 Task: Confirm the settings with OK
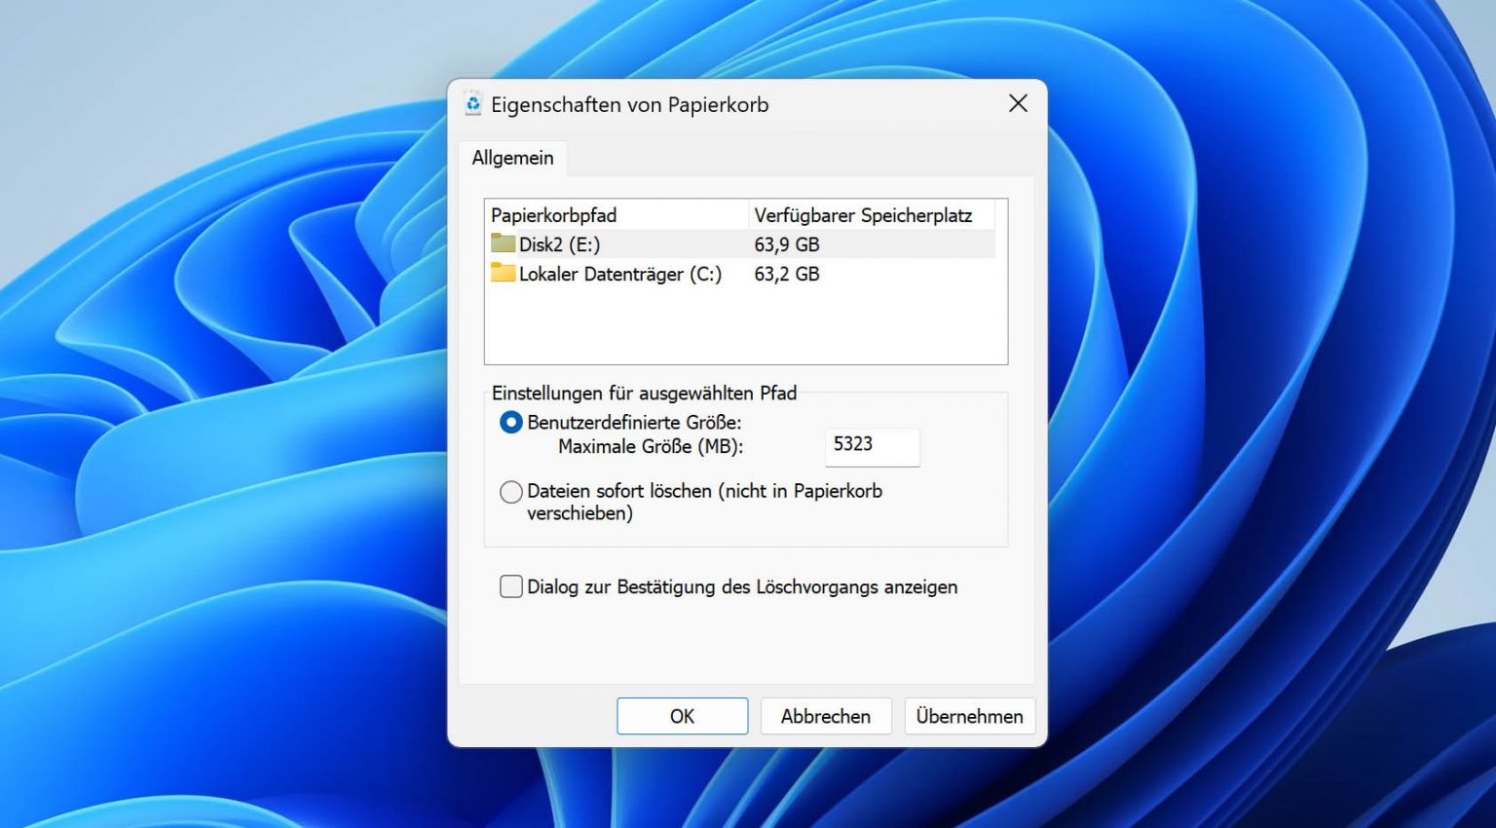tap(682, 716)
